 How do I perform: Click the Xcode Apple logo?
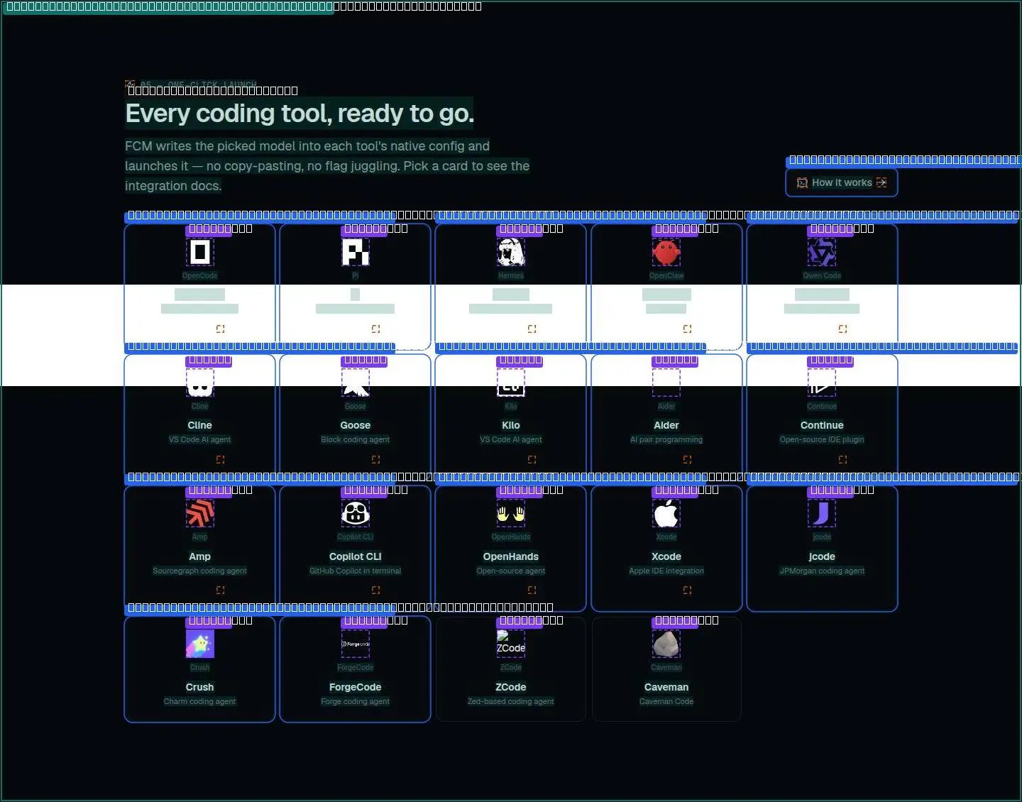point(666,513)
